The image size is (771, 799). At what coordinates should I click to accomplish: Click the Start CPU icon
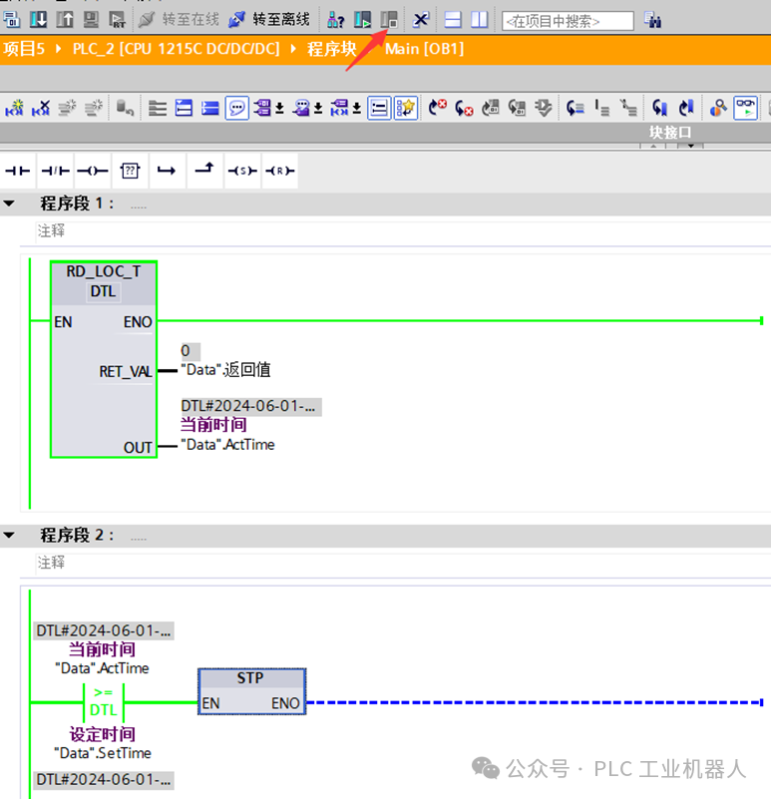362,20
